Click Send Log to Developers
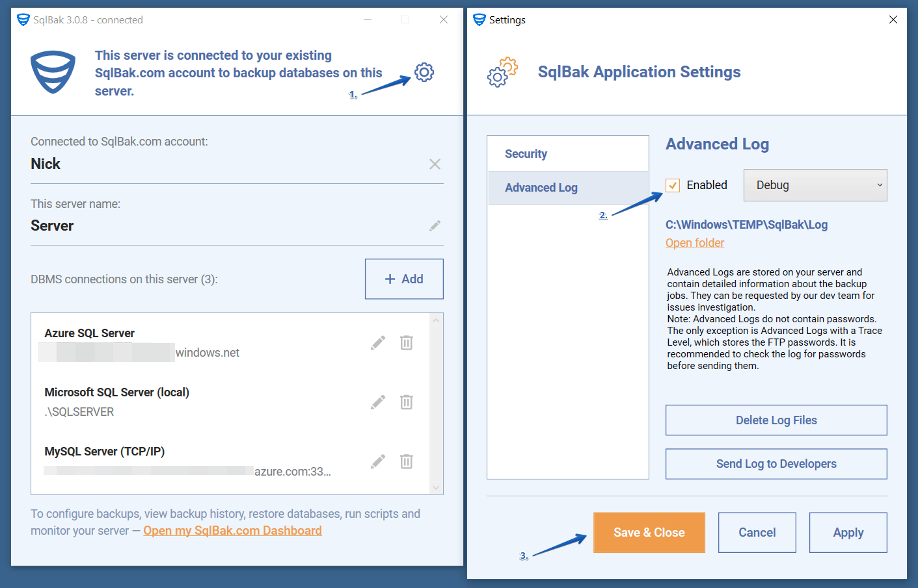The width and height of the screenshot is (918, 588). pos(776,464)
